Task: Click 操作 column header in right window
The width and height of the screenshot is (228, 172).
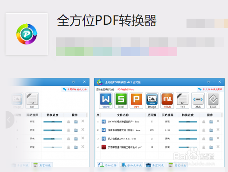Action: point(210,115)
